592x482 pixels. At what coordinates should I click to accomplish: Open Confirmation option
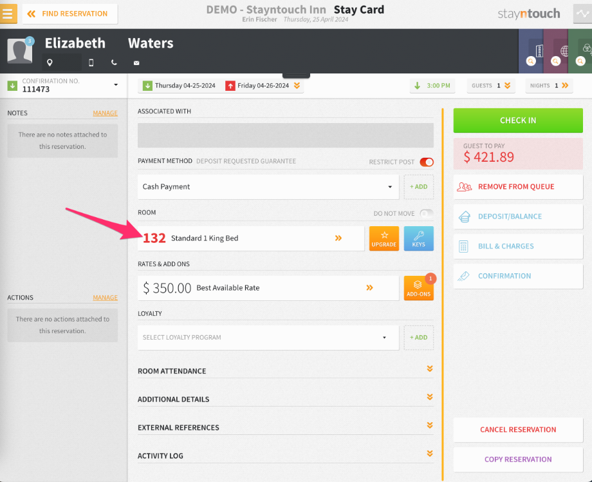518,276
